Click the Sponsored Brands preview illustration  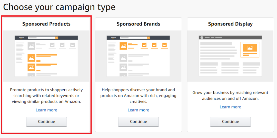click(x=138, y=56)
